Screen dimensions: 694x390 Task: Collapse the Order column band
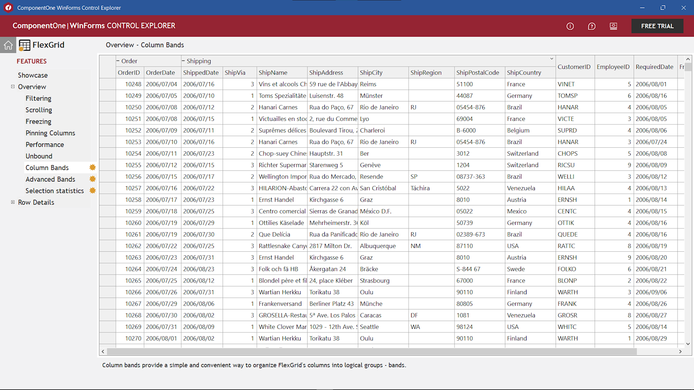pyautogui.click(x=118, y=61)
